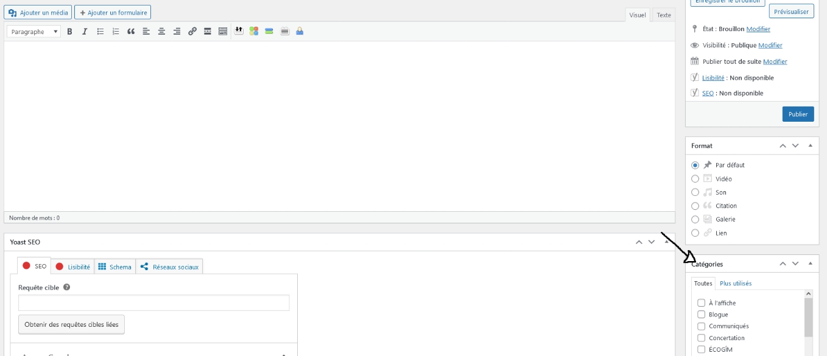Viewport: 827px width, 356px height.
Task: Collapse the Catégories panel
Action: tap(810, 264)
